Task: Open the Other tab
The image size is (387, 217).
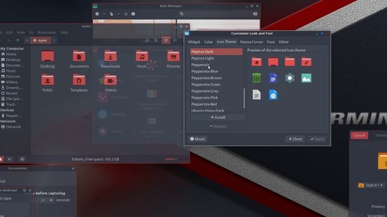Action: click(284, 42)
